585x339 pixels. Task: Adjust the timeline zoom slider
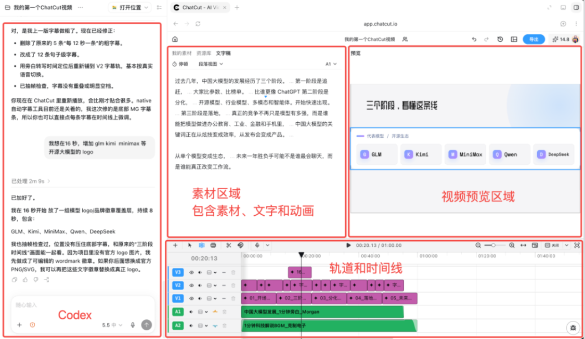(495, 245)
